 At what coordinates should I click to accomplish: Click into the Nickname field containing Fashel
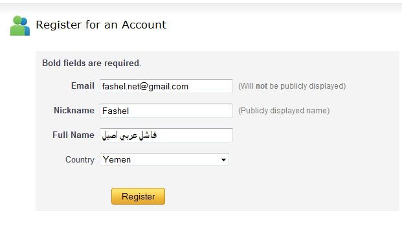click(166, 111)
